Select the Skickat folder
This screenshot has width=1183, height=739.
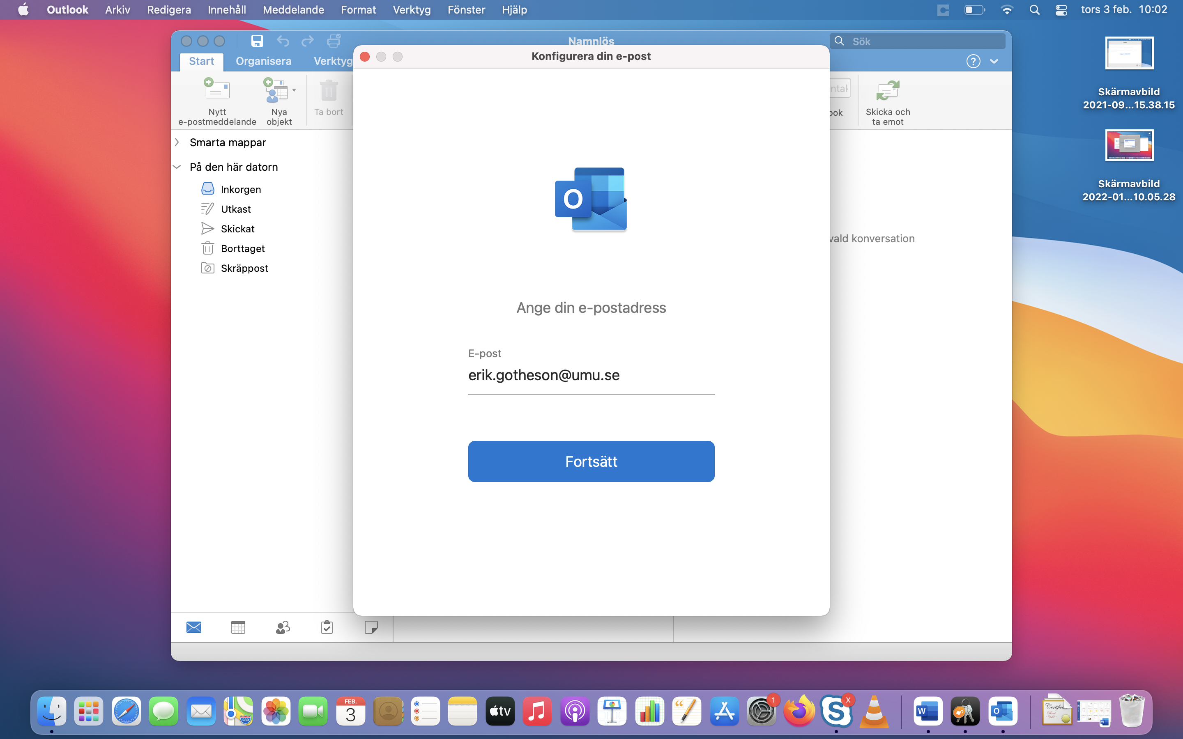click(237, 229)
